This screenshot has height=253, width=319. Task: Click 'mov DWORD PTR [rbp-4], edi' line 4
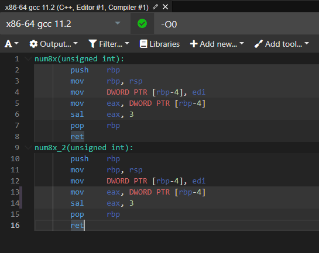point(138,92)
